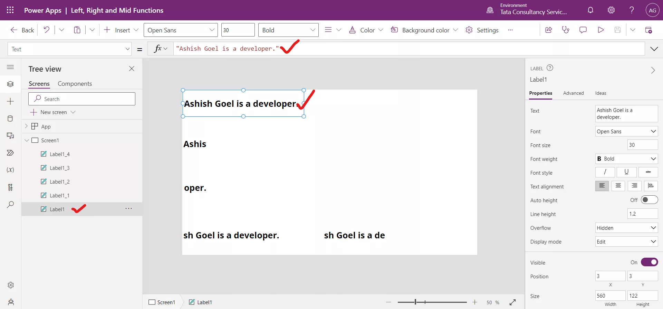
Task: Open the settings gear in header
Action: coord(611,10)
